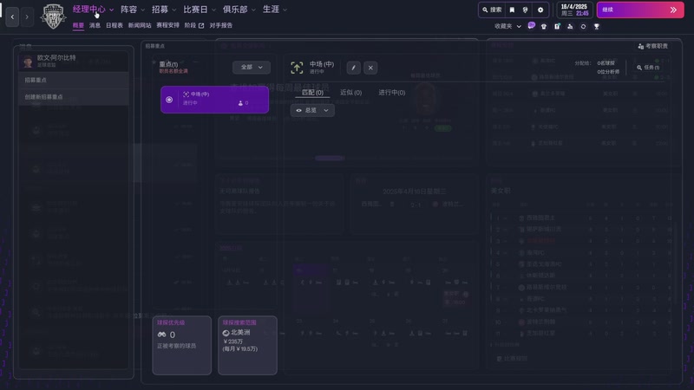694x390 pixels.
Task: Open the 考察职责 button
Action: [x=653, y=46]
